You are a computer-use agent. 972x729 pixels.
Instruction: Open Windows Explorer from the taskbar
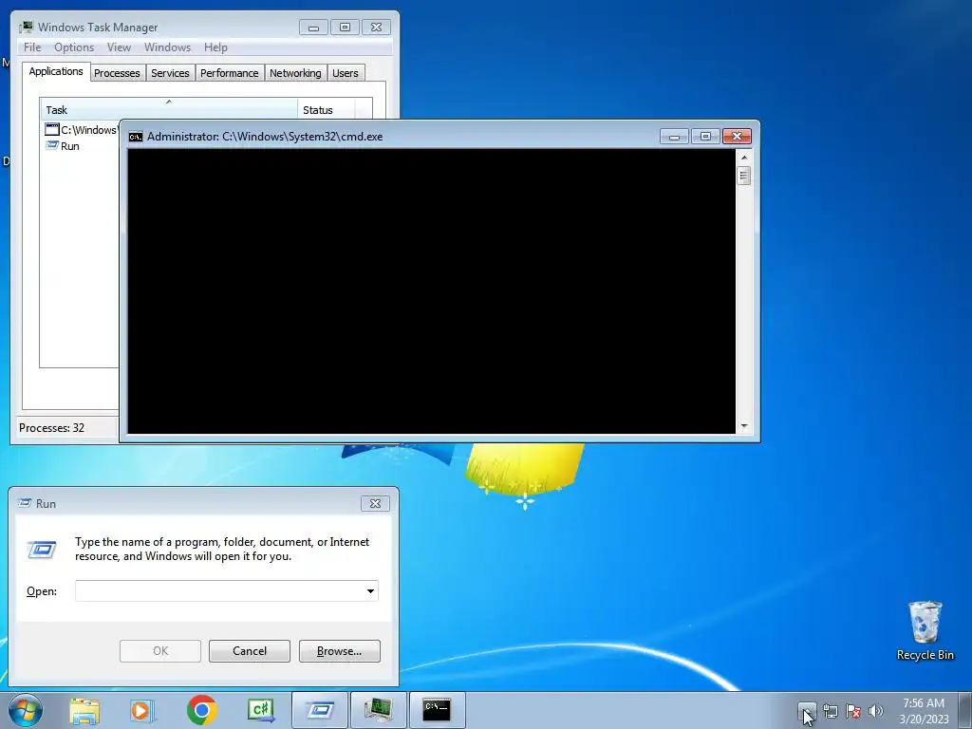(84, 710)
